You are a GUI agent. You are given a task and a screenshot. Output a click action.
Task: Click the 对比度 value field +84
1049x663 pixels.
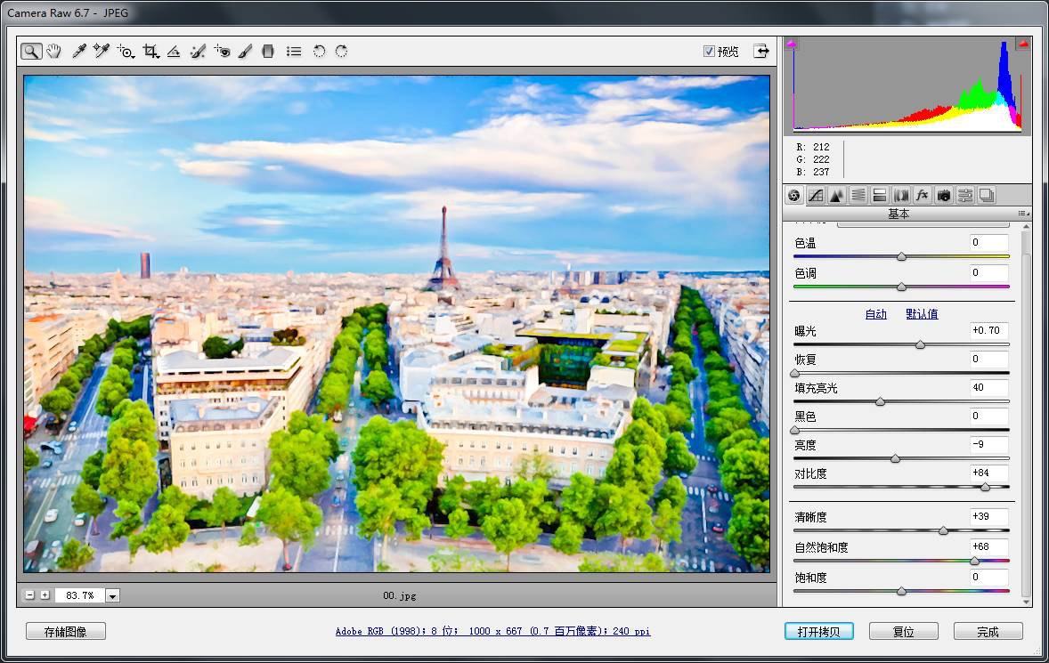click(x=988, y=473)
